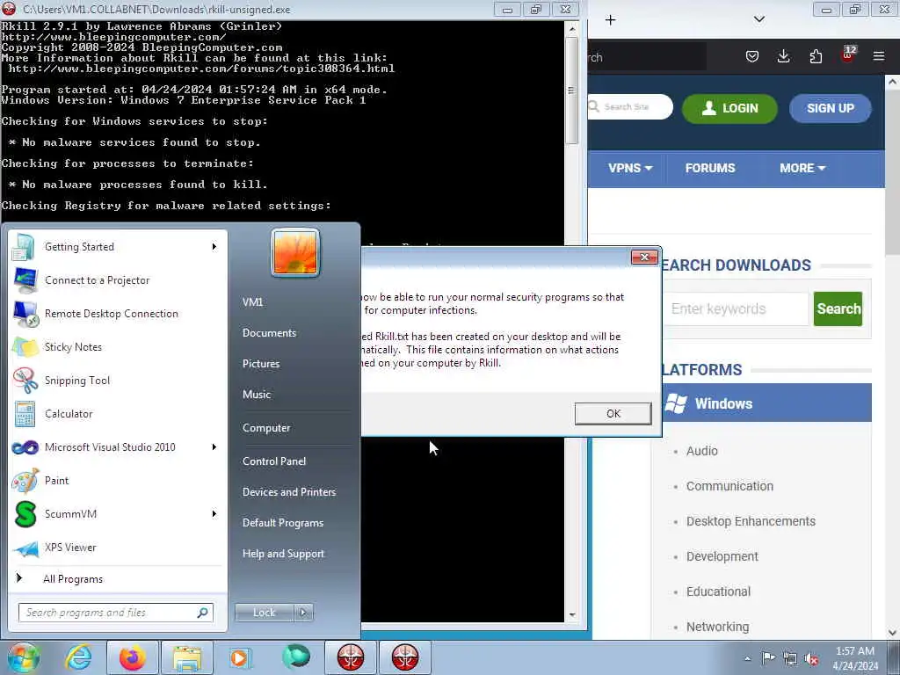The width and height of the screenshot is (900, 675).
Task: Open ScummVM from the Start menu
Action: [118, 513]
